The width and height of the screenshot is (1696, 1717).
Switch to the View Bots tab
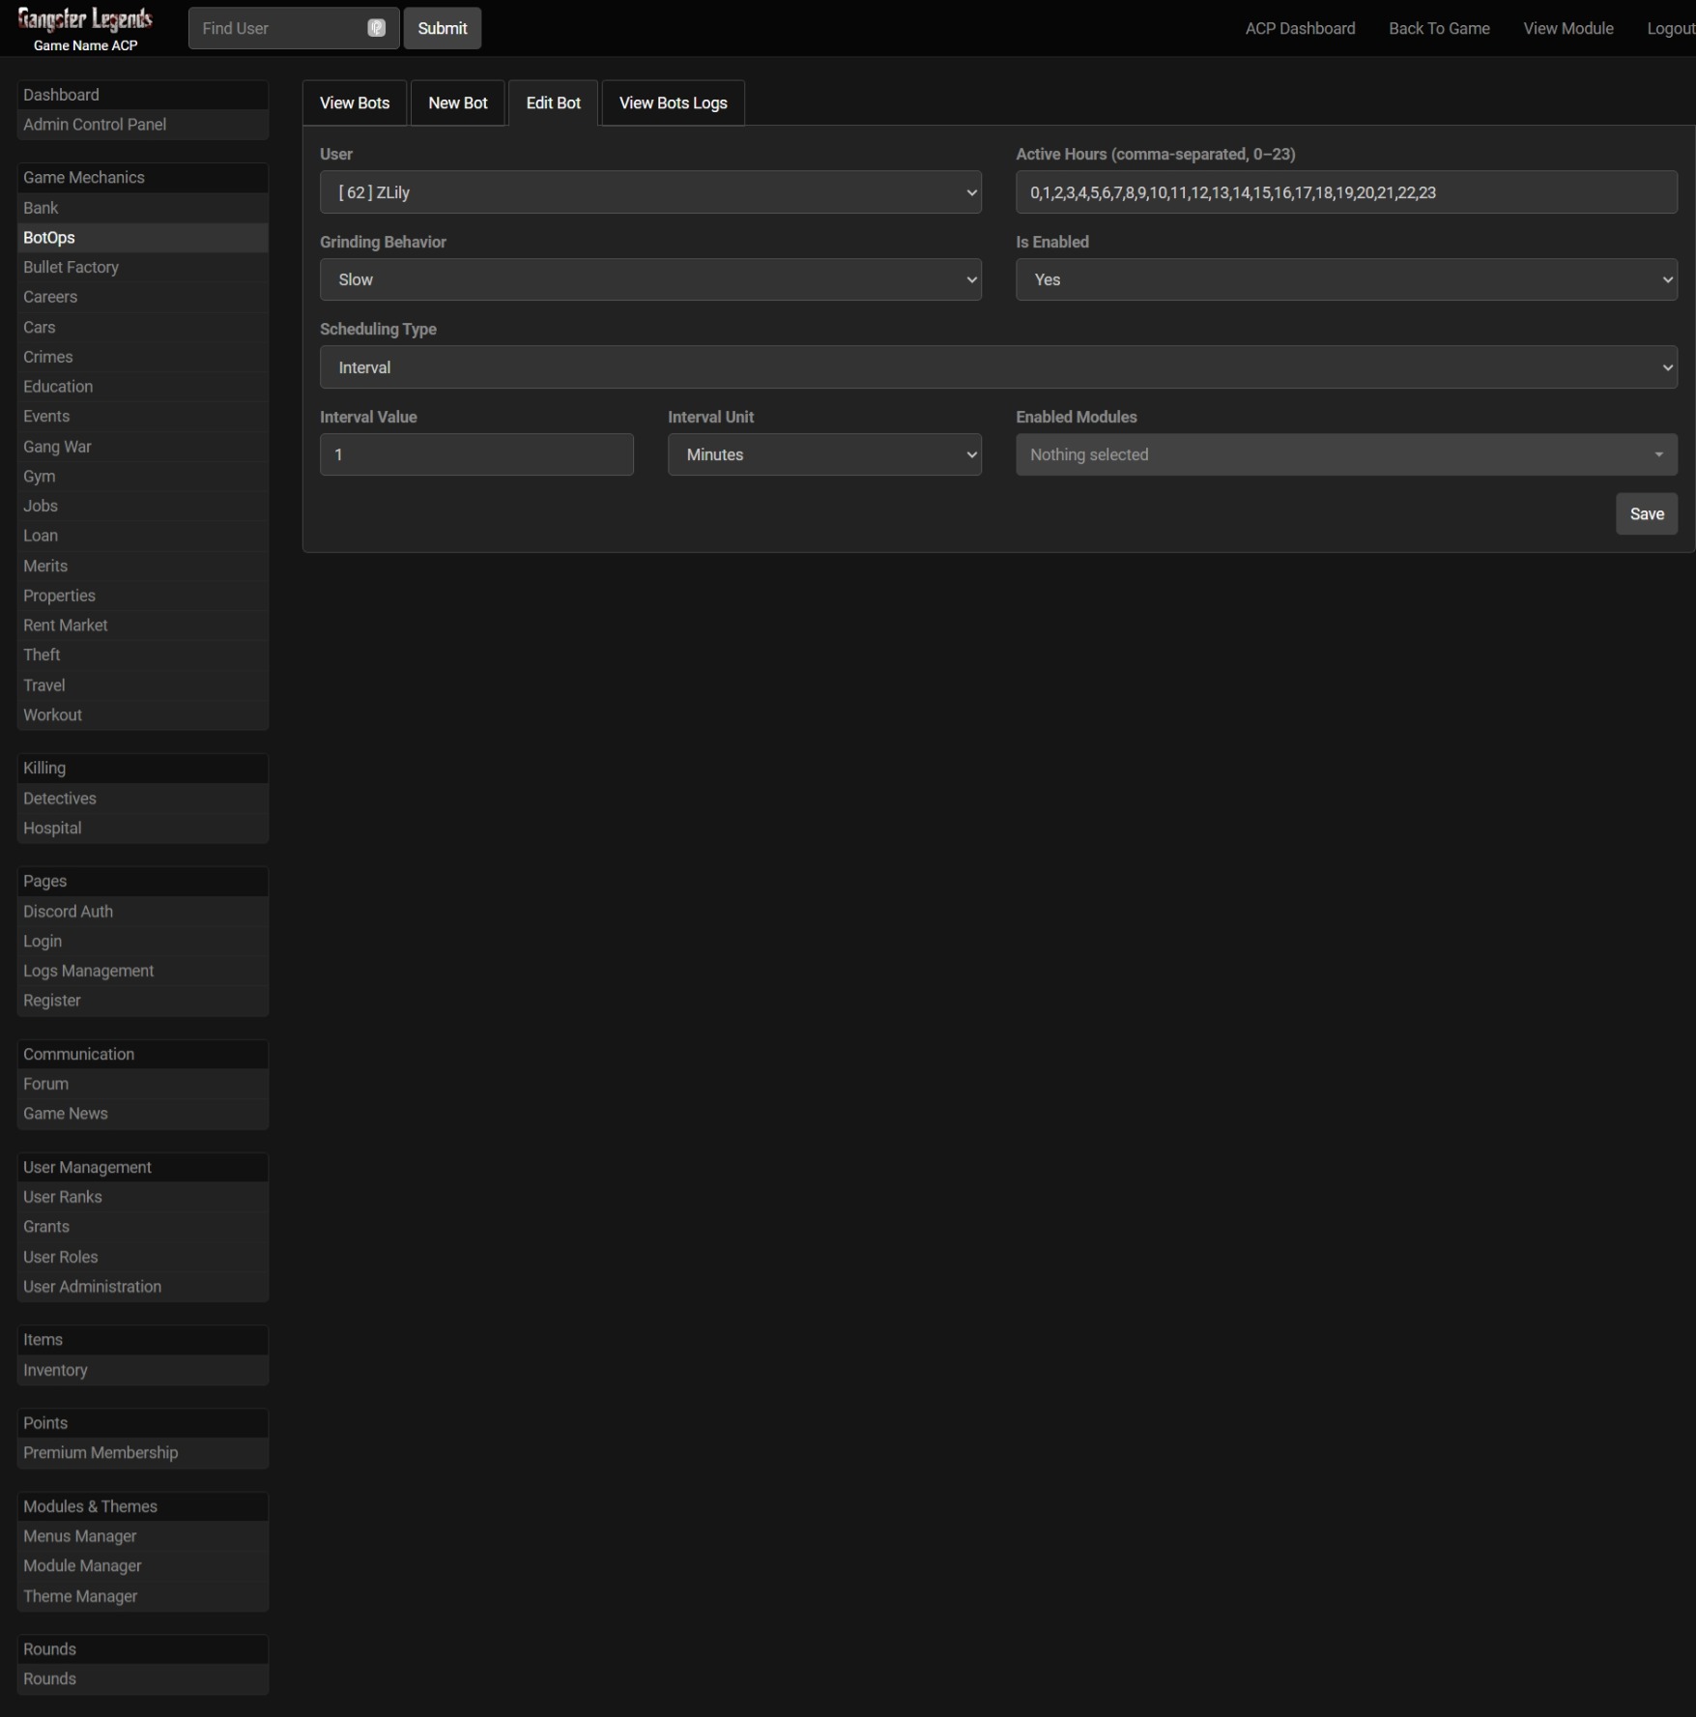tap(355, 103)
